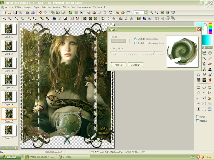Zoom out with the magnifier minus icon

pyautogui.click(x=157, y=13)
